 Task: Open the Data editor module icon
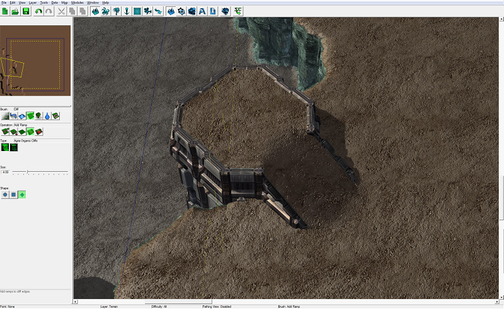192,11
